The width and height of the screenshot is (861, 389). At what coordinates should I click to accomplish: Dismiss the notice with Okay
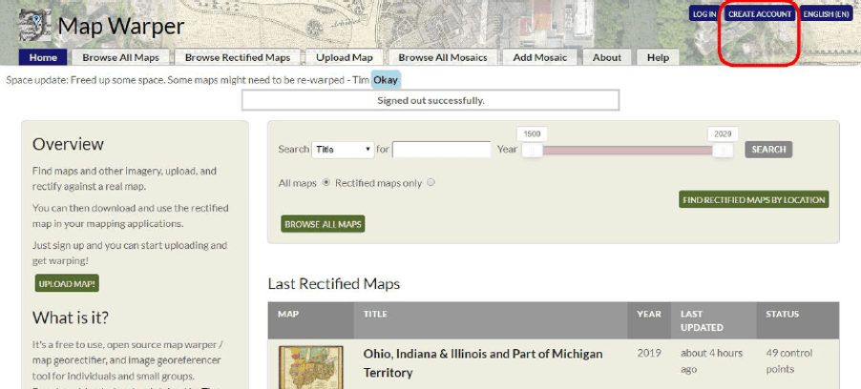pos(386,79)
